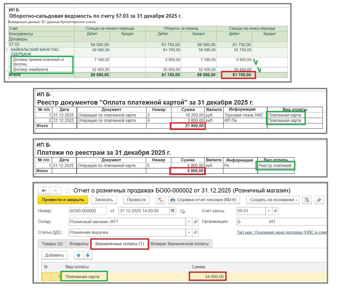Viewport: 338px width, 290px height.
Task: Go forward with the right arrow navigation button
Action: (55, 191)
